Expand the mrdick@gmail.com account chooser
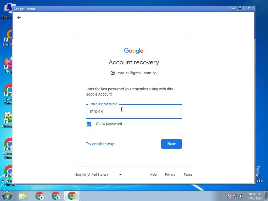The image size is (268, 201). [x=134, y=73]
